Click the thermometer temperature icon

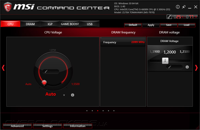click(169, 17)
